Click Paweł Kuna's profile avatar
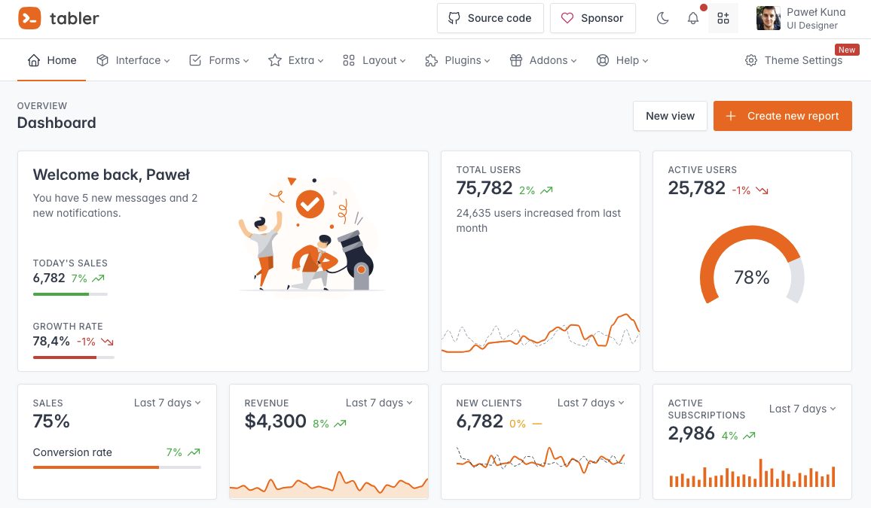871x508 pixels. (x=767, y=18)
